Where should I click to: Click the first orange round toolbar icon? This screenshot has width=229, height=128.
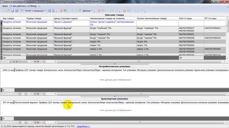point(61,11)
